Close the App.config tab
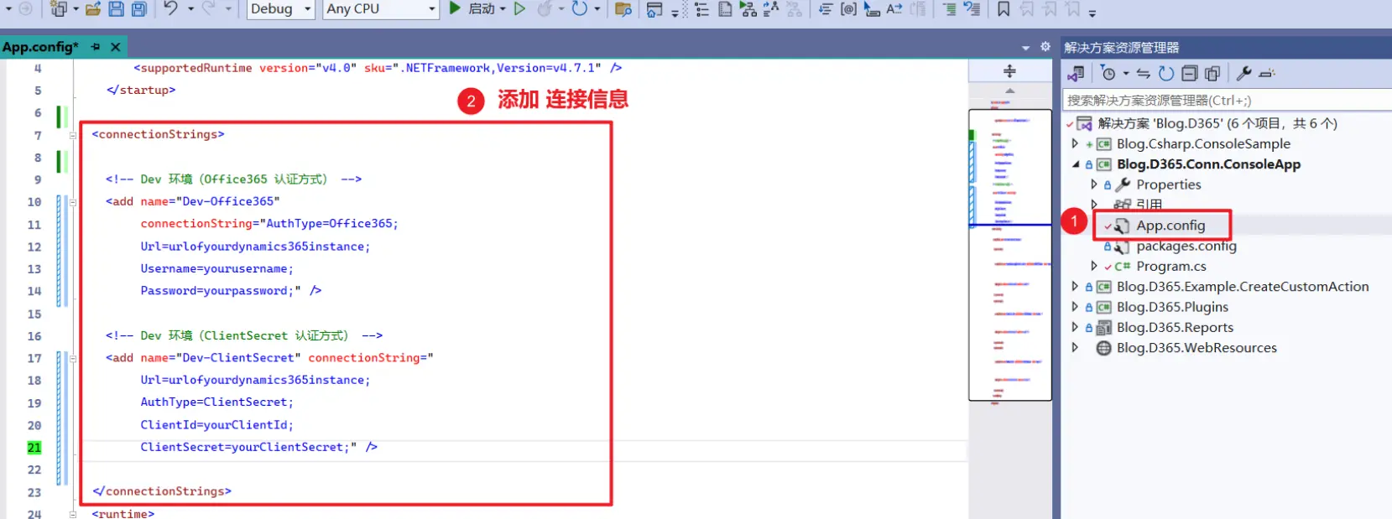Screen dimensions: 1392x519 116,47
